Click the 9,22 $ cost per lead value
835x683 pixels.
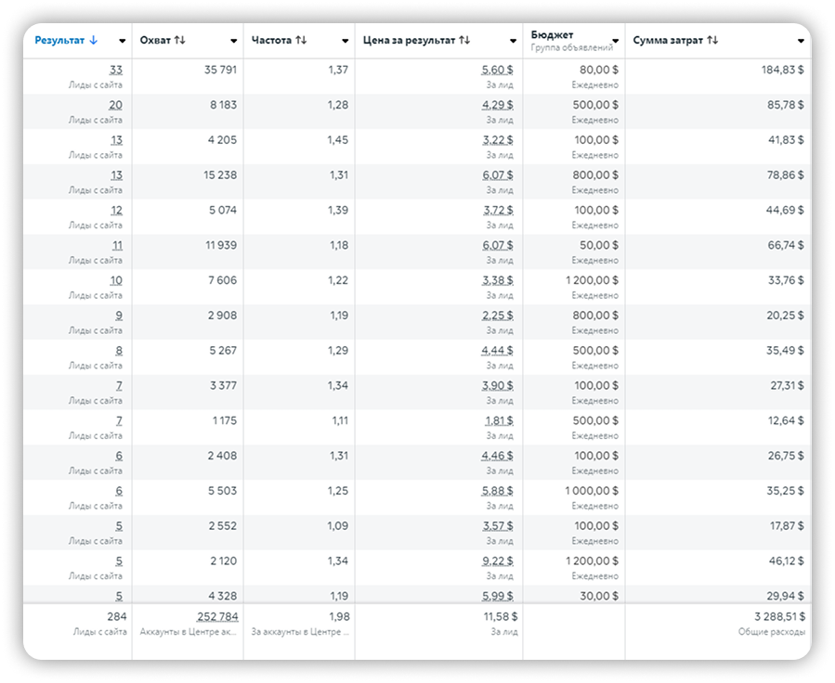[x=497, y=561]
